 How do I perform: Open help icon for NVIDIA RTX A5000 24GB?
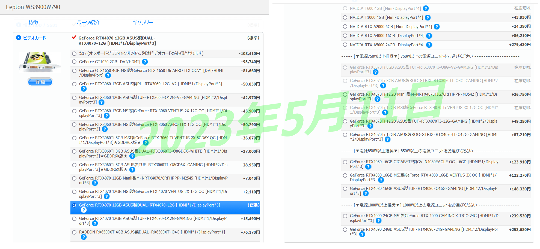pos(429,45)
